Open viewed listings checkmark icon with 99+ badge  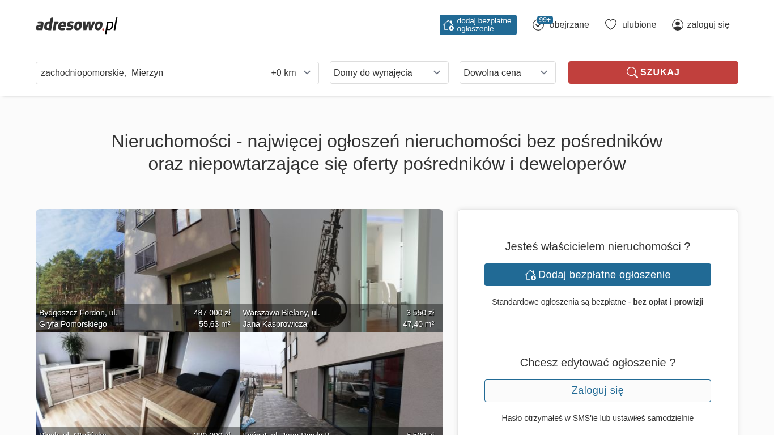(538, 24)
